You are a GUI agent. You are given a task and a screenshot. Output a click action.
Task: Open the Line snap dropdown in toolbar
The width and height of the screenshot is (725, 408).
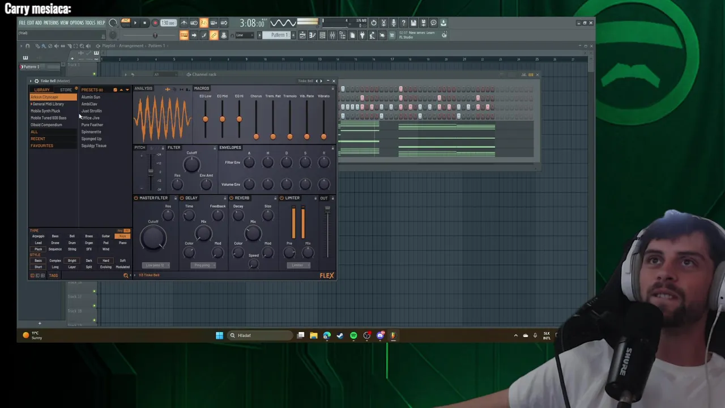(x=244, y=35)
